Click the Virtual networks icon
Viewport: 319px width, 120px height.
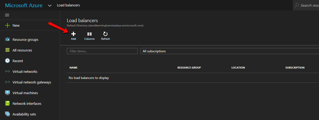coord(7,71)
